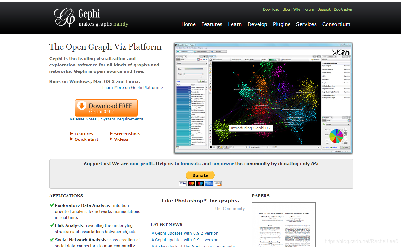Click the color palette icon in Ranking panel

(x=199, y=59)
